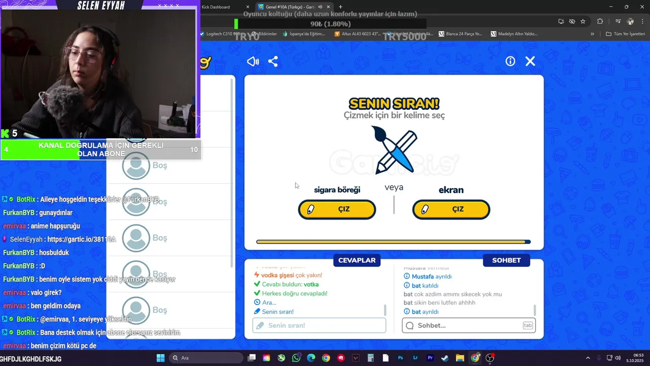Image resolution: width=650 pixels, height=366 pixels.
Task: Click the answers panel scrollbar
Action: (385, 310)
